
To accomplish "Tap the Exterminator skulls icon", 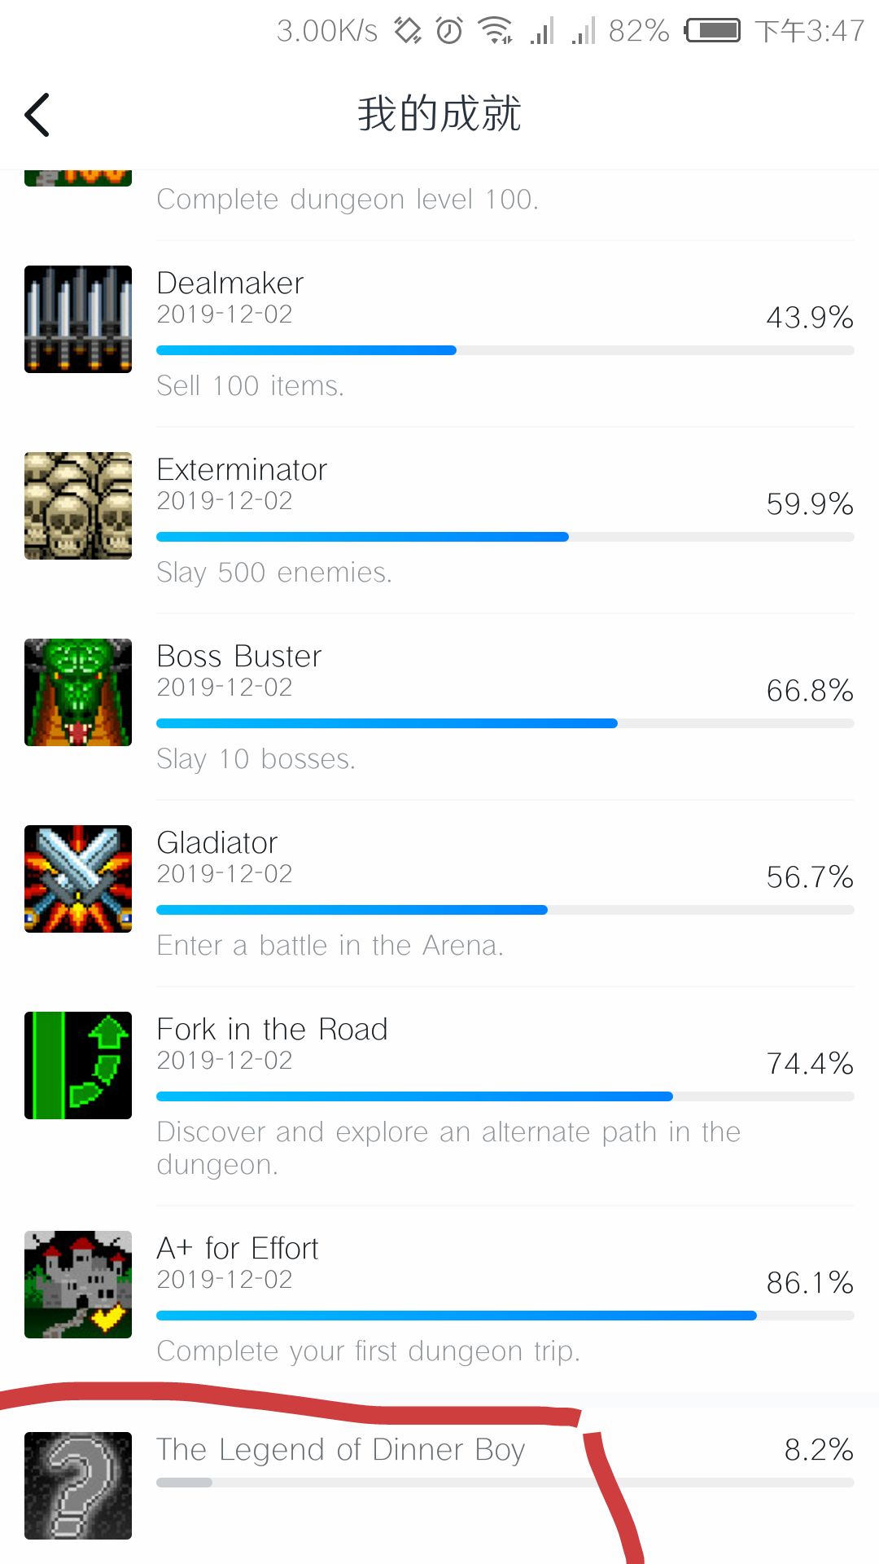I will tap(78, 506).
